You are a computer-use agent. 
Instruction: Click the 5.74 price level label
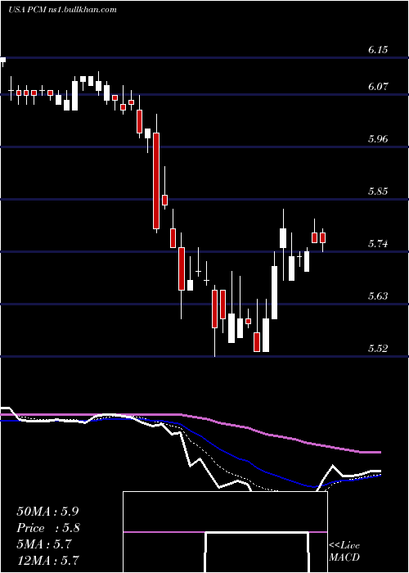378,243
